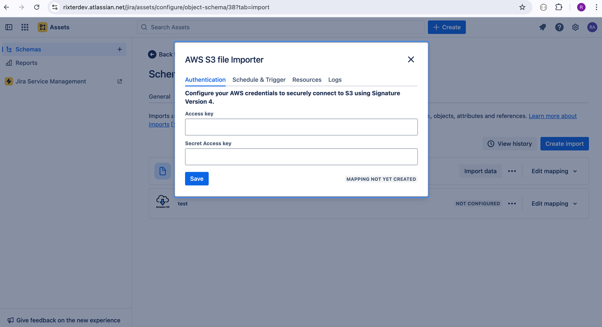Open the Chrome profile avatar R

[581, 7]
